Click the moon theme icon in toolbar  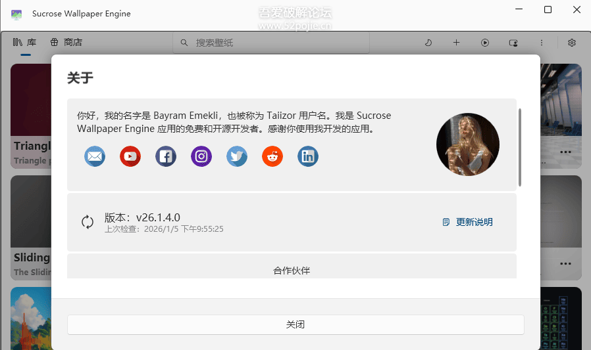(x=428, y=43)
